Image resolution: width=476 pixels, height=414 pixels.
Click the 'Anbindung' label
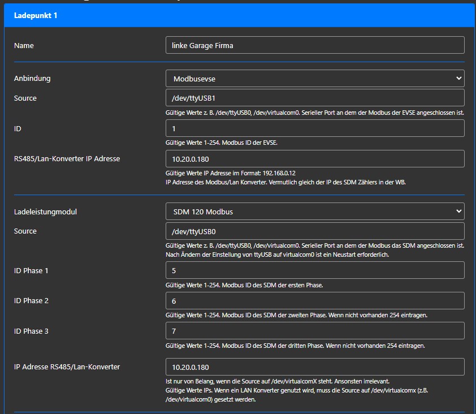(x=36, y=78)
